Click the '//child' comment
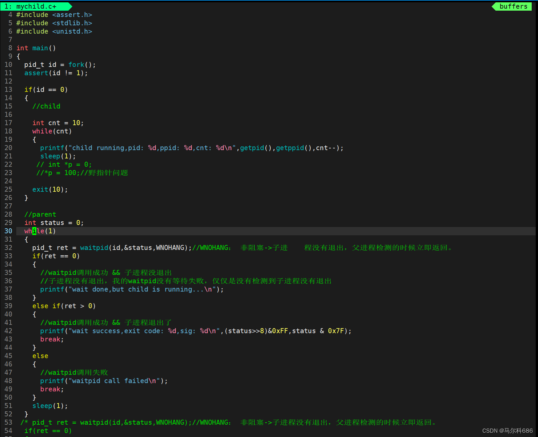The image size is (538, 437). (46, 106)
